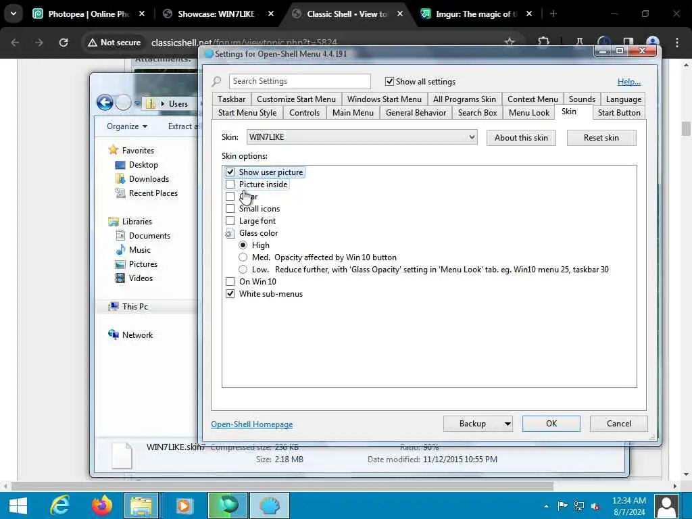The width and height of the screenshot is (692, 519).
Task: Click the browser Back arrow
Action: (15, 43)
